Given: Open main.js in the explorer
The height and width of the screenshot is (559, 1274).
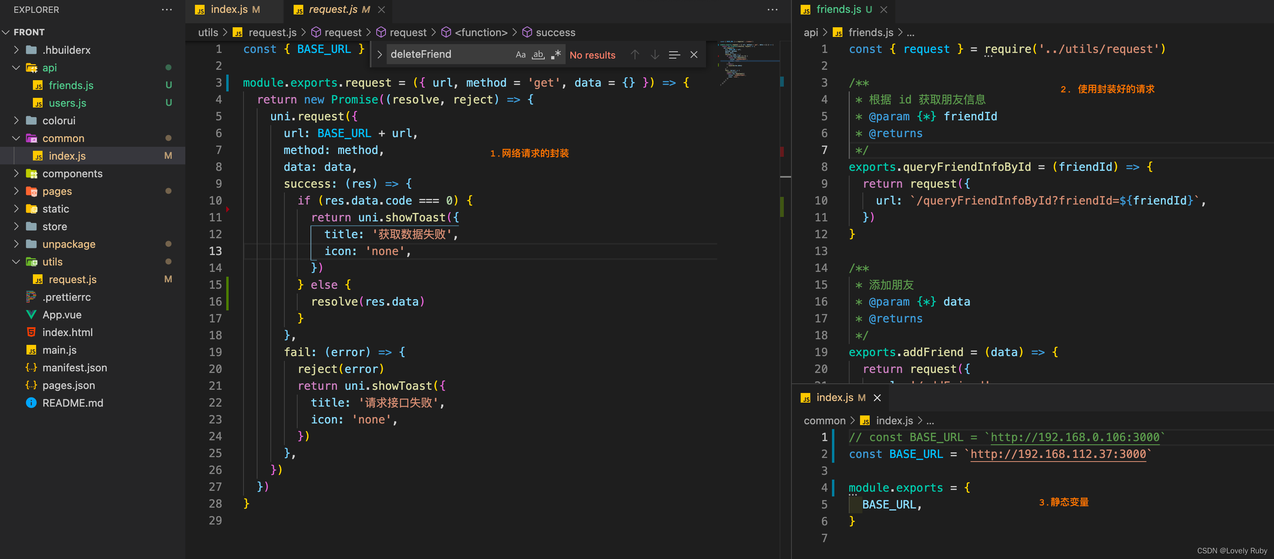Looking at the screenshot, I should tap(93, 350).
